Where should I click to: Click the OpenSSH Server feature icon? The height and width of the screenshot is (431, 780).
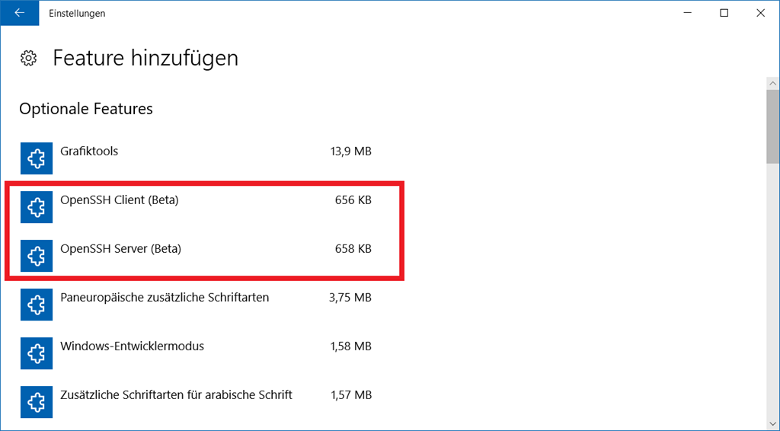36,256
